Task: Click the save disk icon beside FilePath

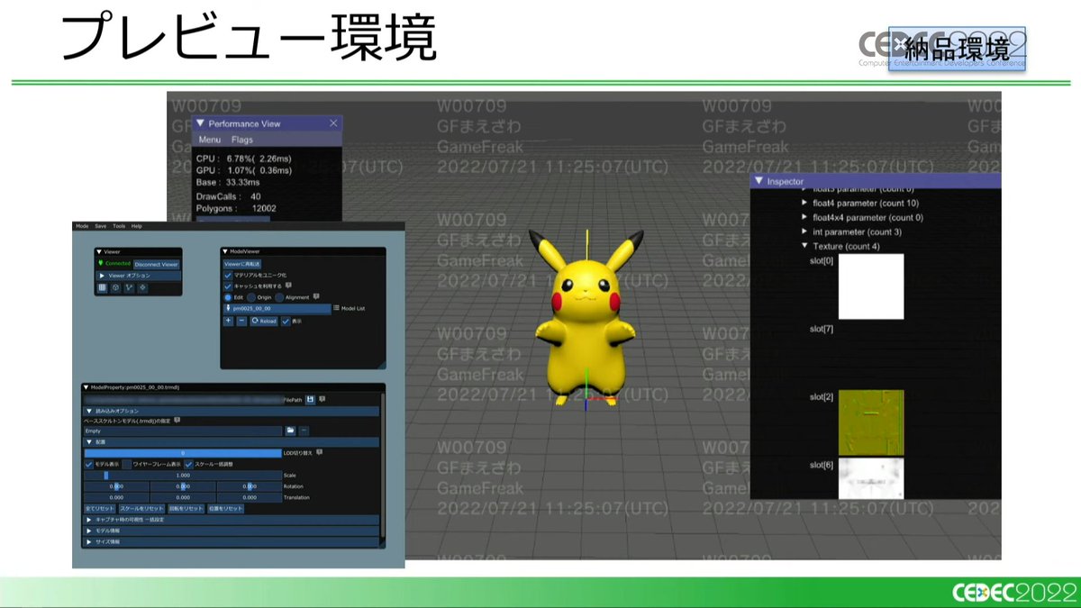Action: coord(310,399)
